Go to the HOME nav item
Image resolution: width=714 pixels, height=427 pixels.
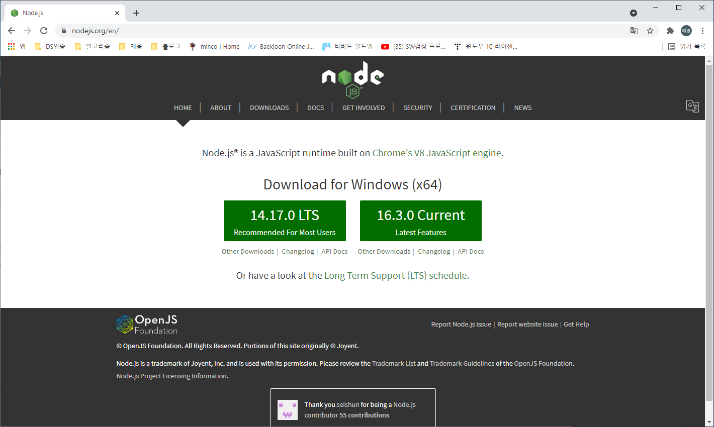click(x=183, y=108)
